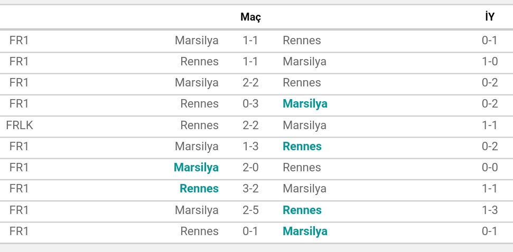Image resolution: width=513 pixels, height=252 pixels.
Task: Click bold Marsilya in 0-1 result row
Action: click(305, 231)
